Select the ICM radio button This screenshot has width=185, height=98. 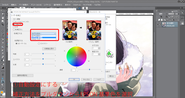tap(14, 27)
